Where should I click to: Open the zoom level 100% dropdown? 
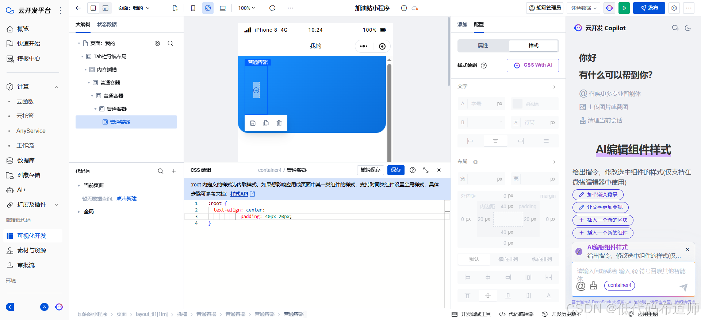[247, 8]
